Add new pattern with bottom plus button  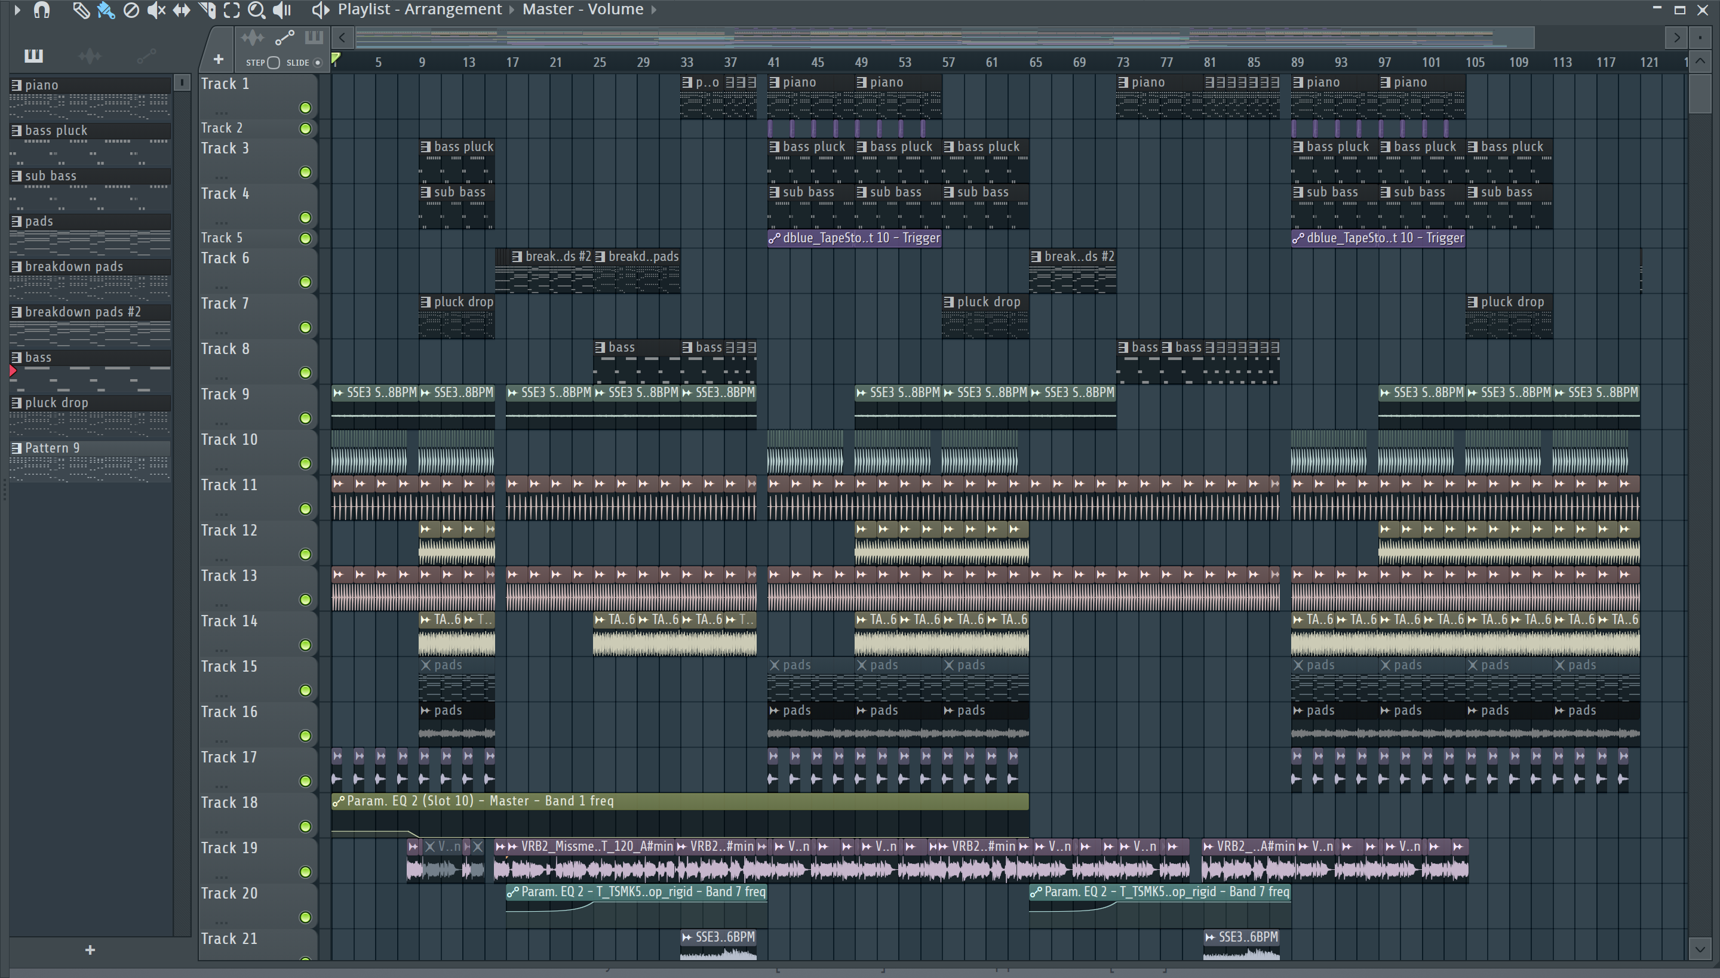(x=90, y=949)
